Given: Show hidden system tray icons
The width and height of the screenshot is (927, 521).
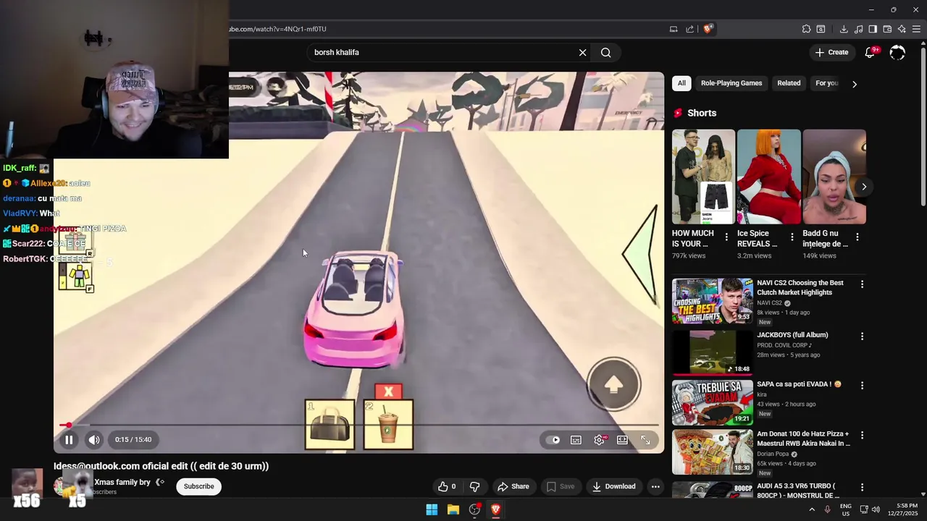Looking at the screenshot, I should pos(812,509).
